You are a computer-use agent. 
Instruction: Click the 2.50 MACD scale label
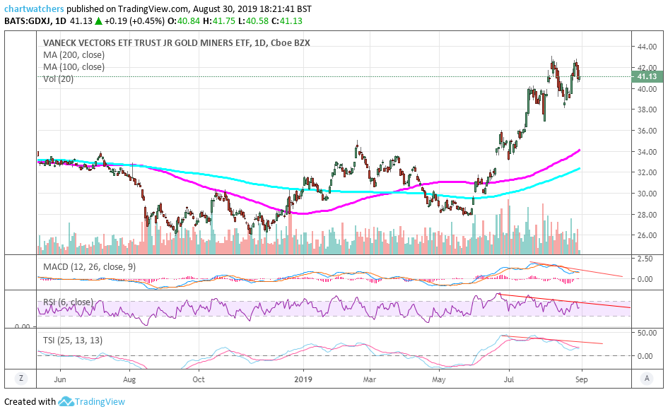click(x=645, y=259)
